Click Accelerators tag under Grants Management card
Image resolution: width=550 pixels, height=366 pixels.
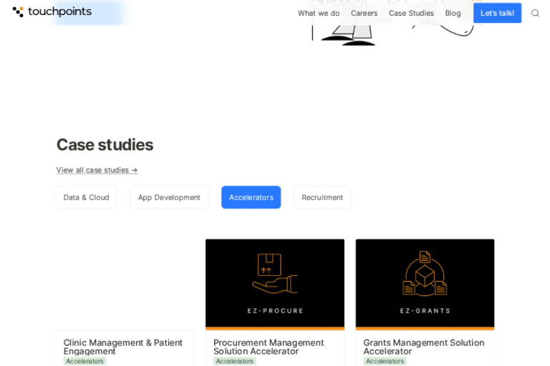(x=385, y=361)
